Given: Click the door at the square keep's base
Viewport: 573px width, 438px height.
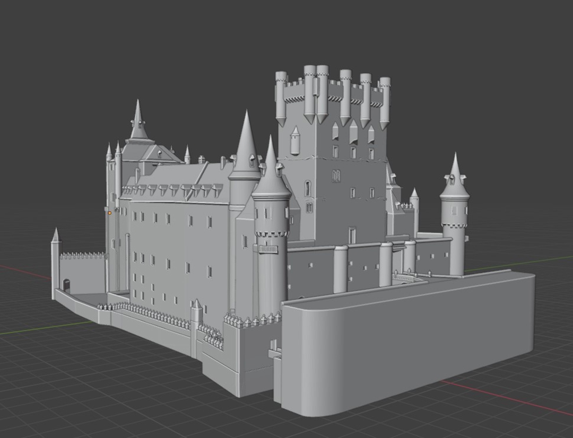Looking at the screenshot, I should pos(352,235).
